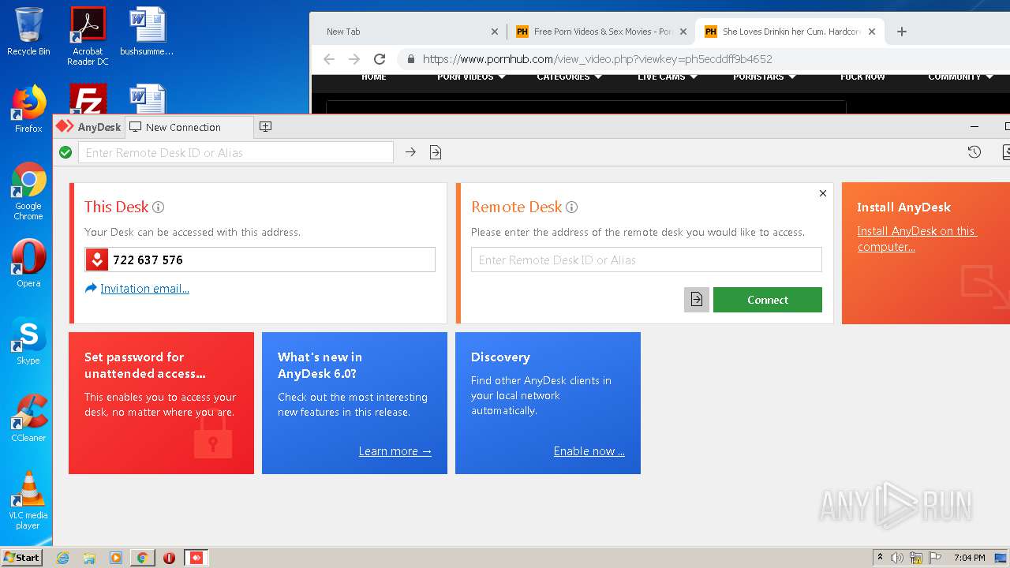Go back in Chrome browser
Image resolution: width=1010 pixels, height=568 pixels.
pos(329,59)
